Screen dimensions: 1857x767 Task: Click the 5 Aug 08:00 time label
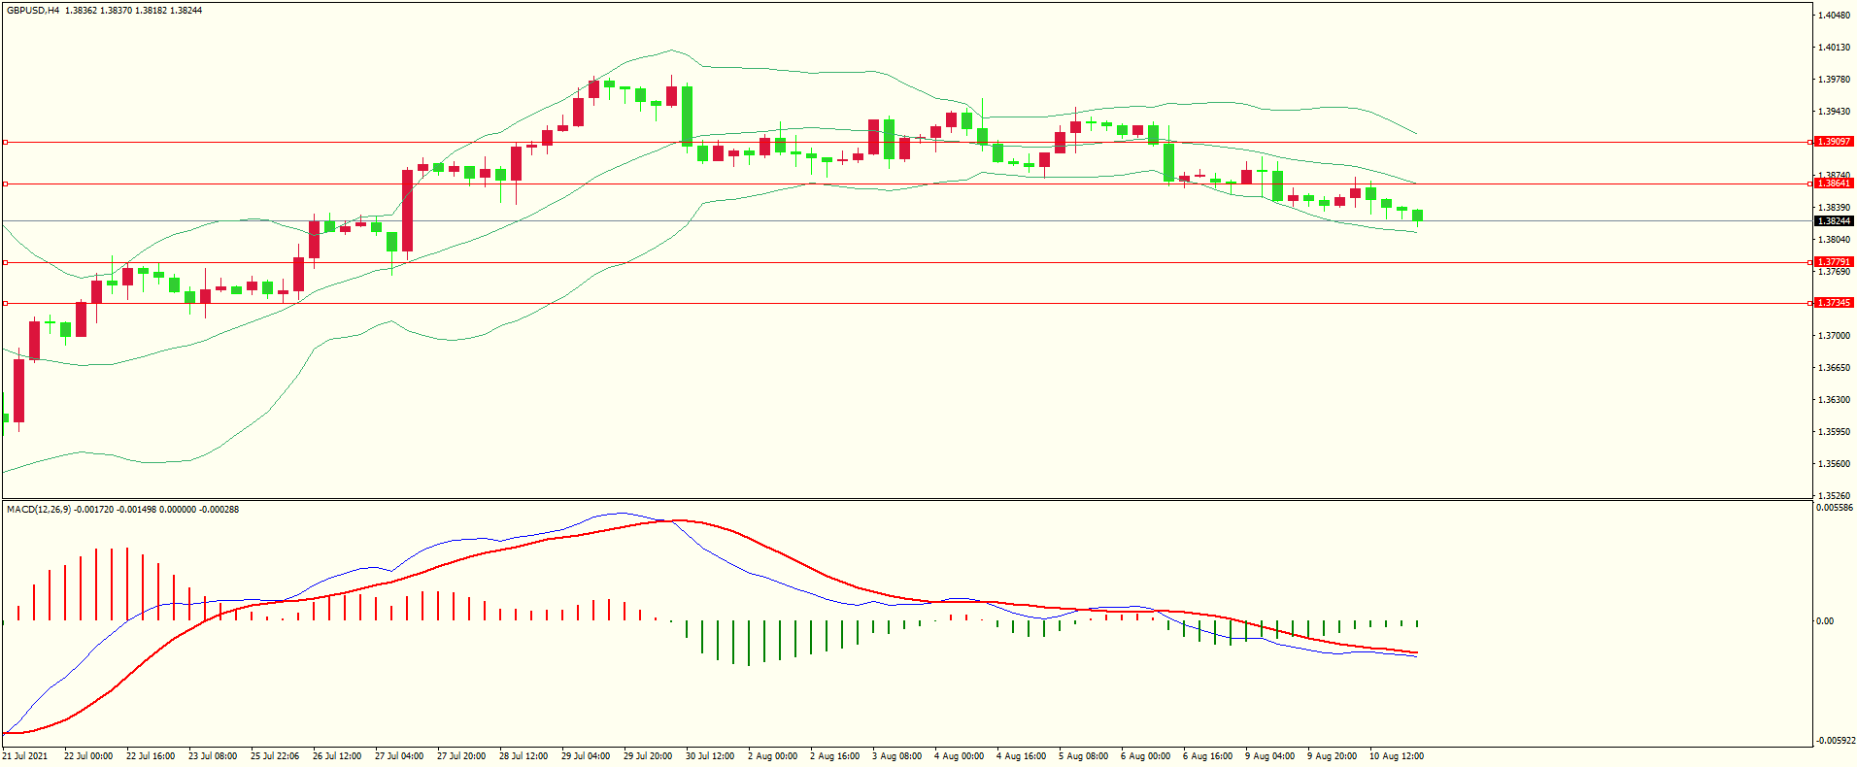click(1083, 756)
